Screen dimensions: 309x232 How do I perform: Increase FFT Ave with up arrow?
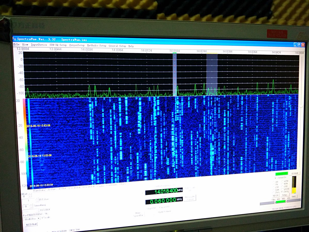(37, 199)
